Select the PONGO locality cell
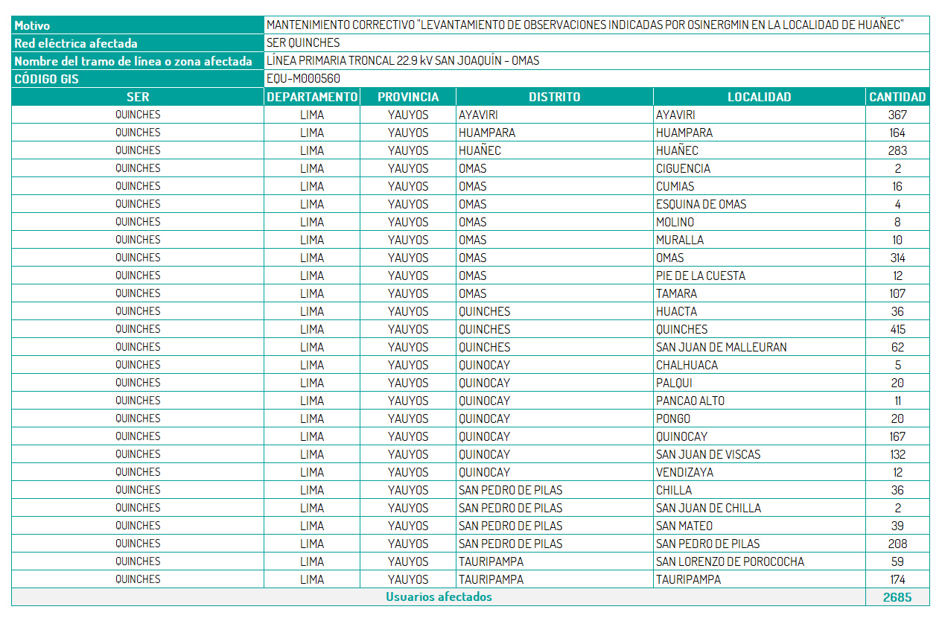 [x=760, y=418]
